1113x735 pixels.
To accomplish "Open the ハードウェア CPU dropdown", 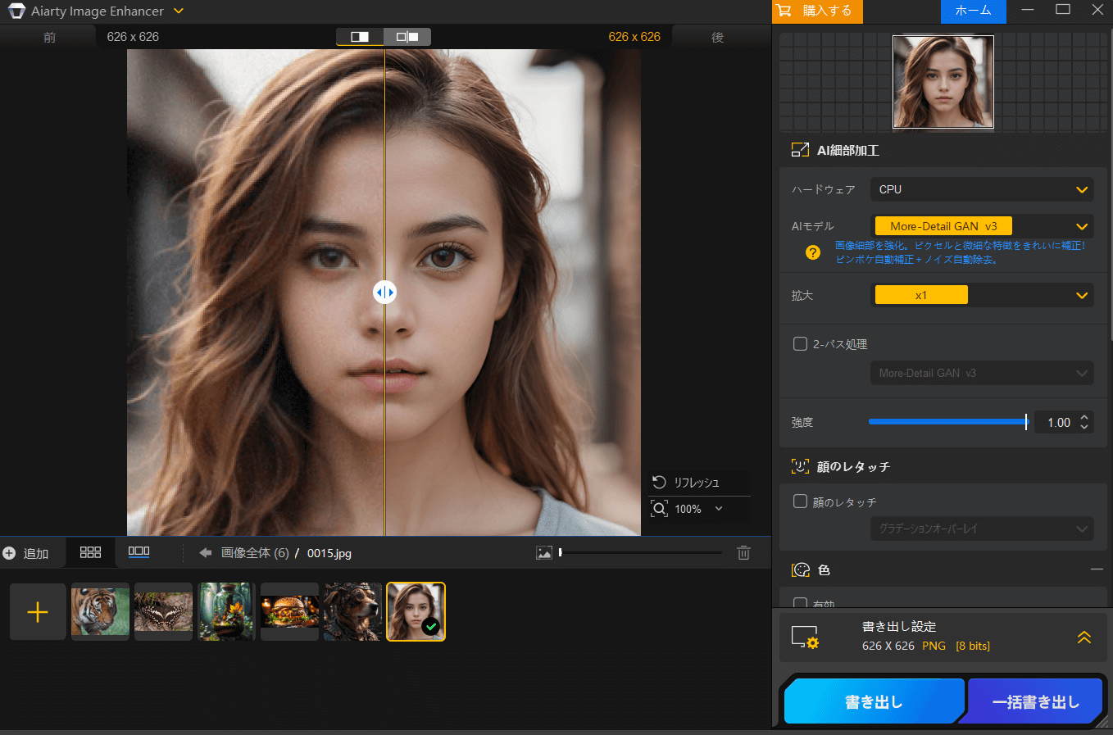I will click(981, 189).
